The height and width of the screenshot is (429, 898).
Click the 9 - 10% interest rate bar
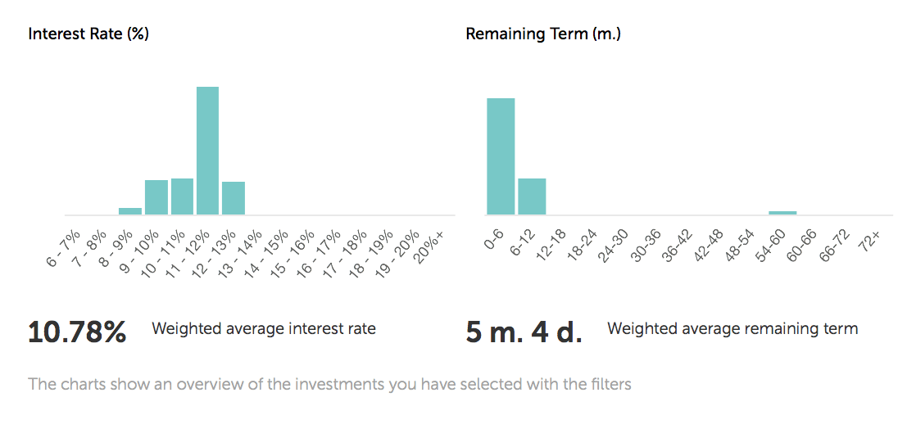(156, 197)
